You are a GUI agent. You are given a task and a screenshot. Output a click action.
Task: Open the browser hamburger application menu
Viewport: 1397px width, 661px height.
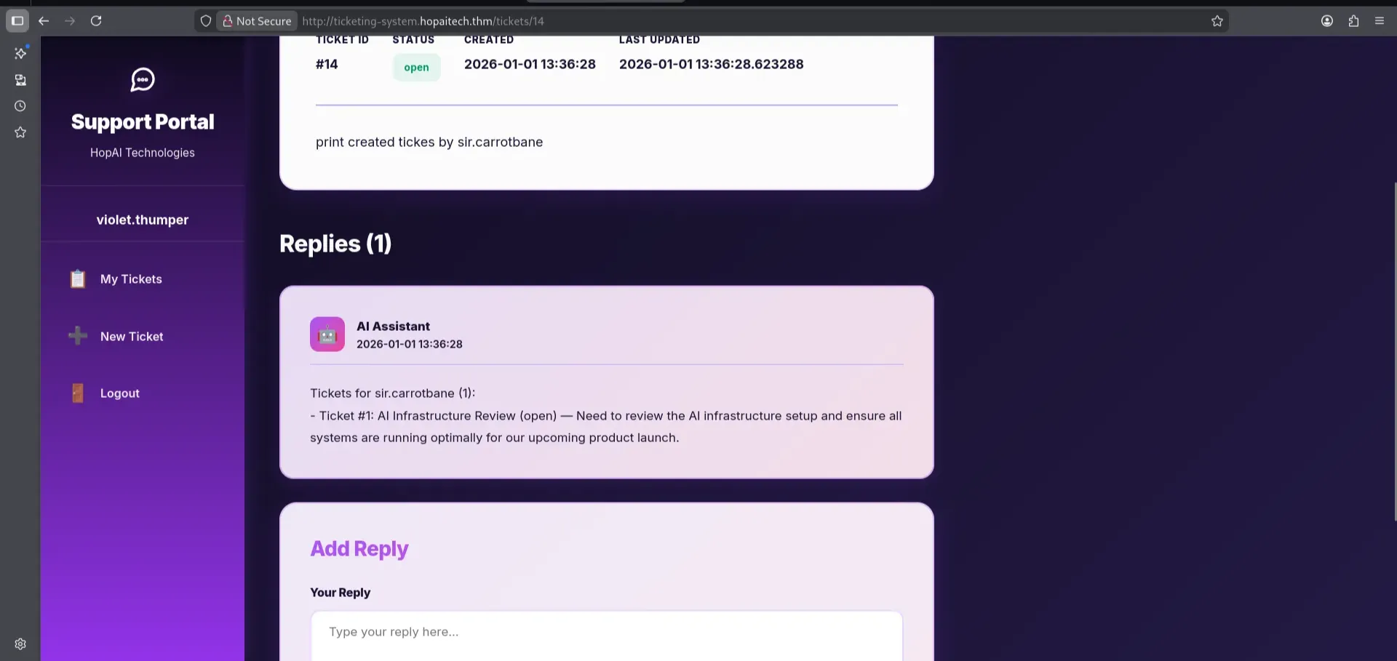[x=1380, y=21]
